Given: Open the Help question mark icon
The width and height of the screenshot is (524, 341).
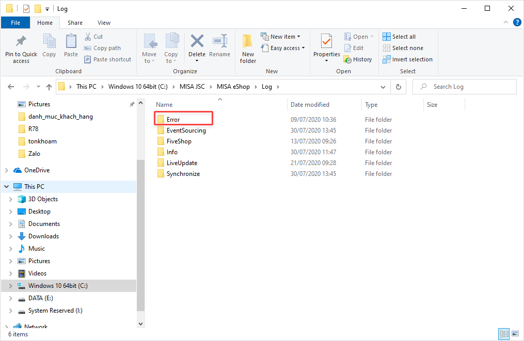Looking at the screenshot, I should point(517,22).
